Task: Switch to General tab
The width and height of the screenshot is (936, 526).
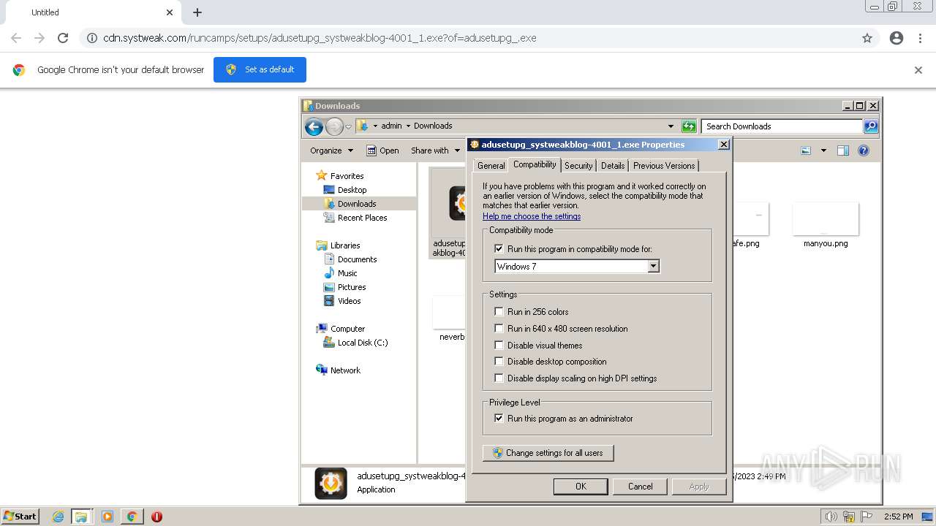Action: click(x=491, y=166)
